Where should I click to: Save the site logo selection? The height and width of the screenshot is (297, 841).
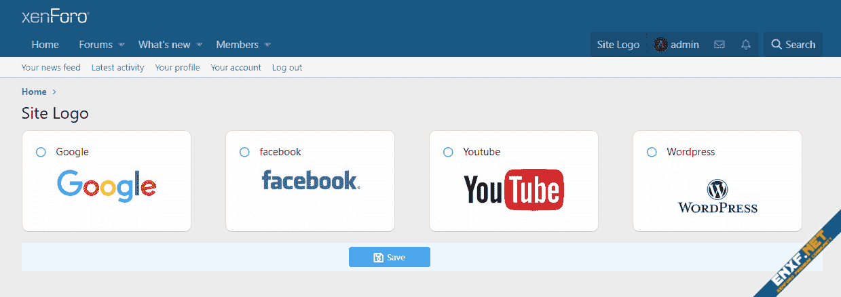(x=390, y=257)
